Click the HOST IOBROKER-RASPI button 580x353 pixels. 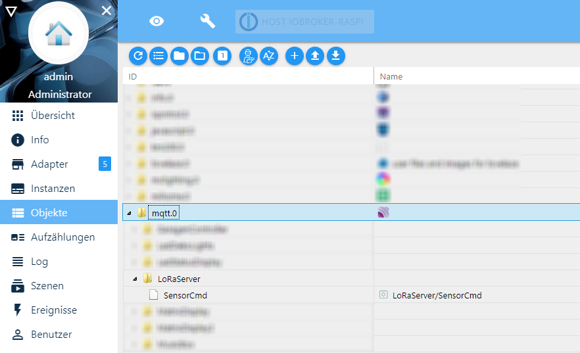pos(305,21)
